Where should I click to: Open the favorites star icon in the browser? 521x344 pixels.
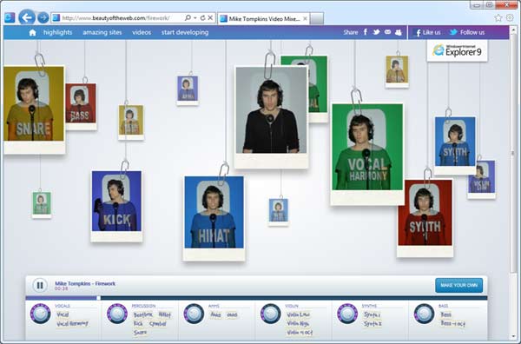tap(498, 17)
